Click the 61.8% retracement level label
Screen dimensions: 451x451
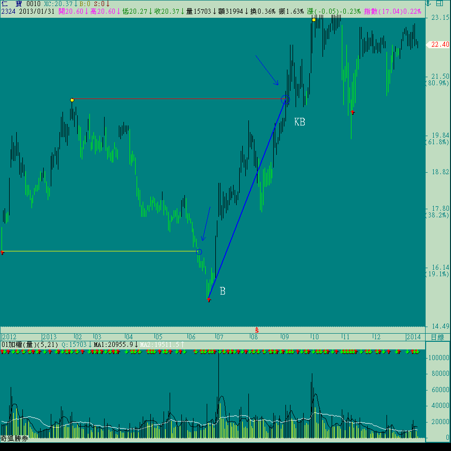point(437,142)
